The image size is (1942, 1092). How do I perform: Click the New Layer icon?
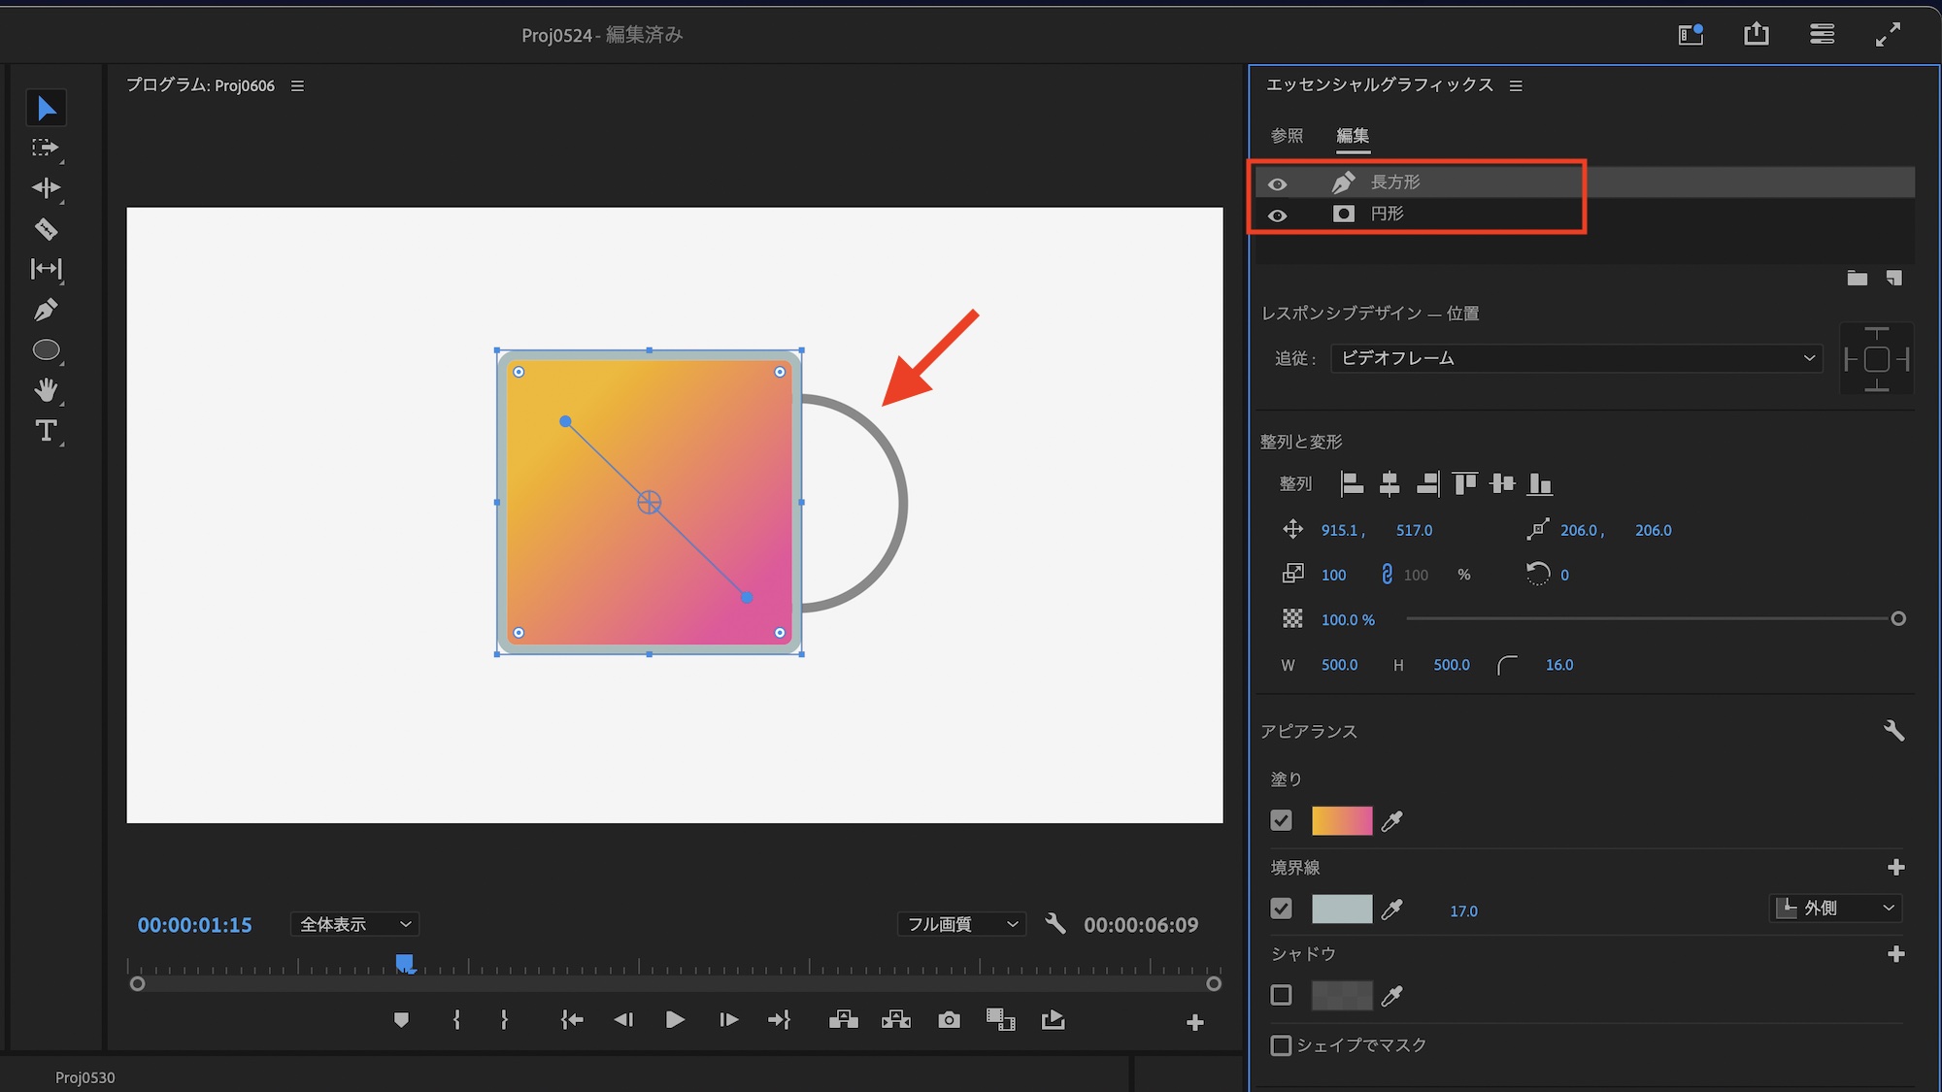pyautogui.click(x=1893, y=279)
